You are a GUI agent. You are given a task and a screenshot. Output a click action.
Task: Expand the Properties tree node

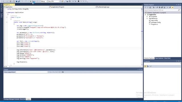(x=147, y=16)
